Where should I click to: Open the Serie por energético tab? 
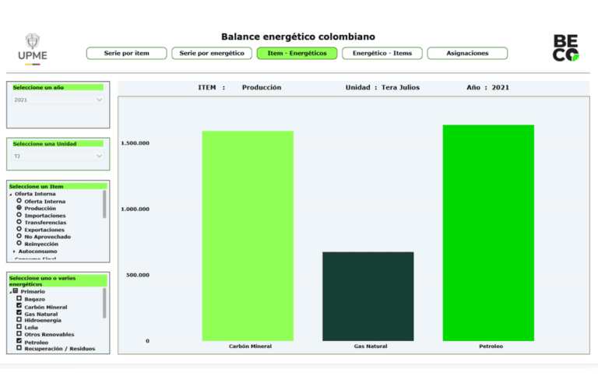(212, 54)
